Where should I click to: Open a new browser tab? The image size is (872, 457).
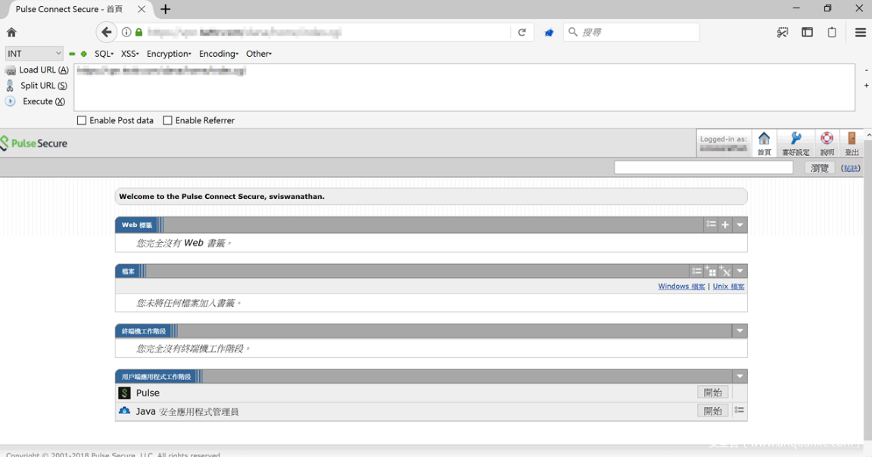pyautogui.click(x=165, y=9)
